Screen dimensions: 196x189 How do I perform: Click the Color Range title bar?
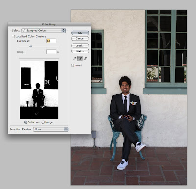coord(49,24)
